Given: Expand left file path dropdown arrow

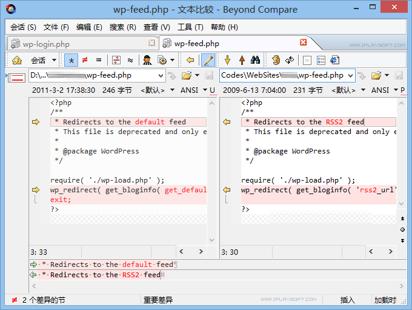Looking at the screenshot, I should pos(161,76).
